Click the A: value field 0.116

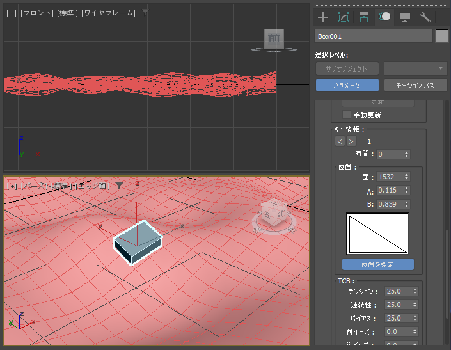pos(390,190)
